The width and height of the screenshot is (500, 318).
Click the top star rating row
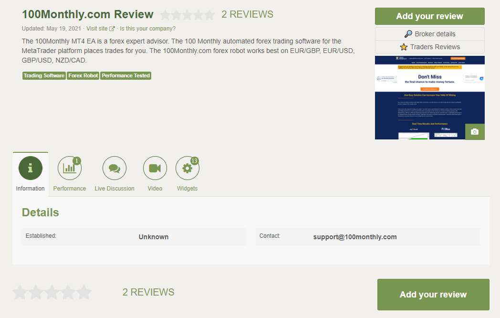[187, 15]
